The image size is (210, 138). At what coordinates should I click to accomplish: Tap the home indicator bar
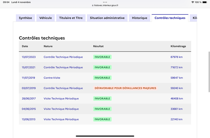click(105, 136)
